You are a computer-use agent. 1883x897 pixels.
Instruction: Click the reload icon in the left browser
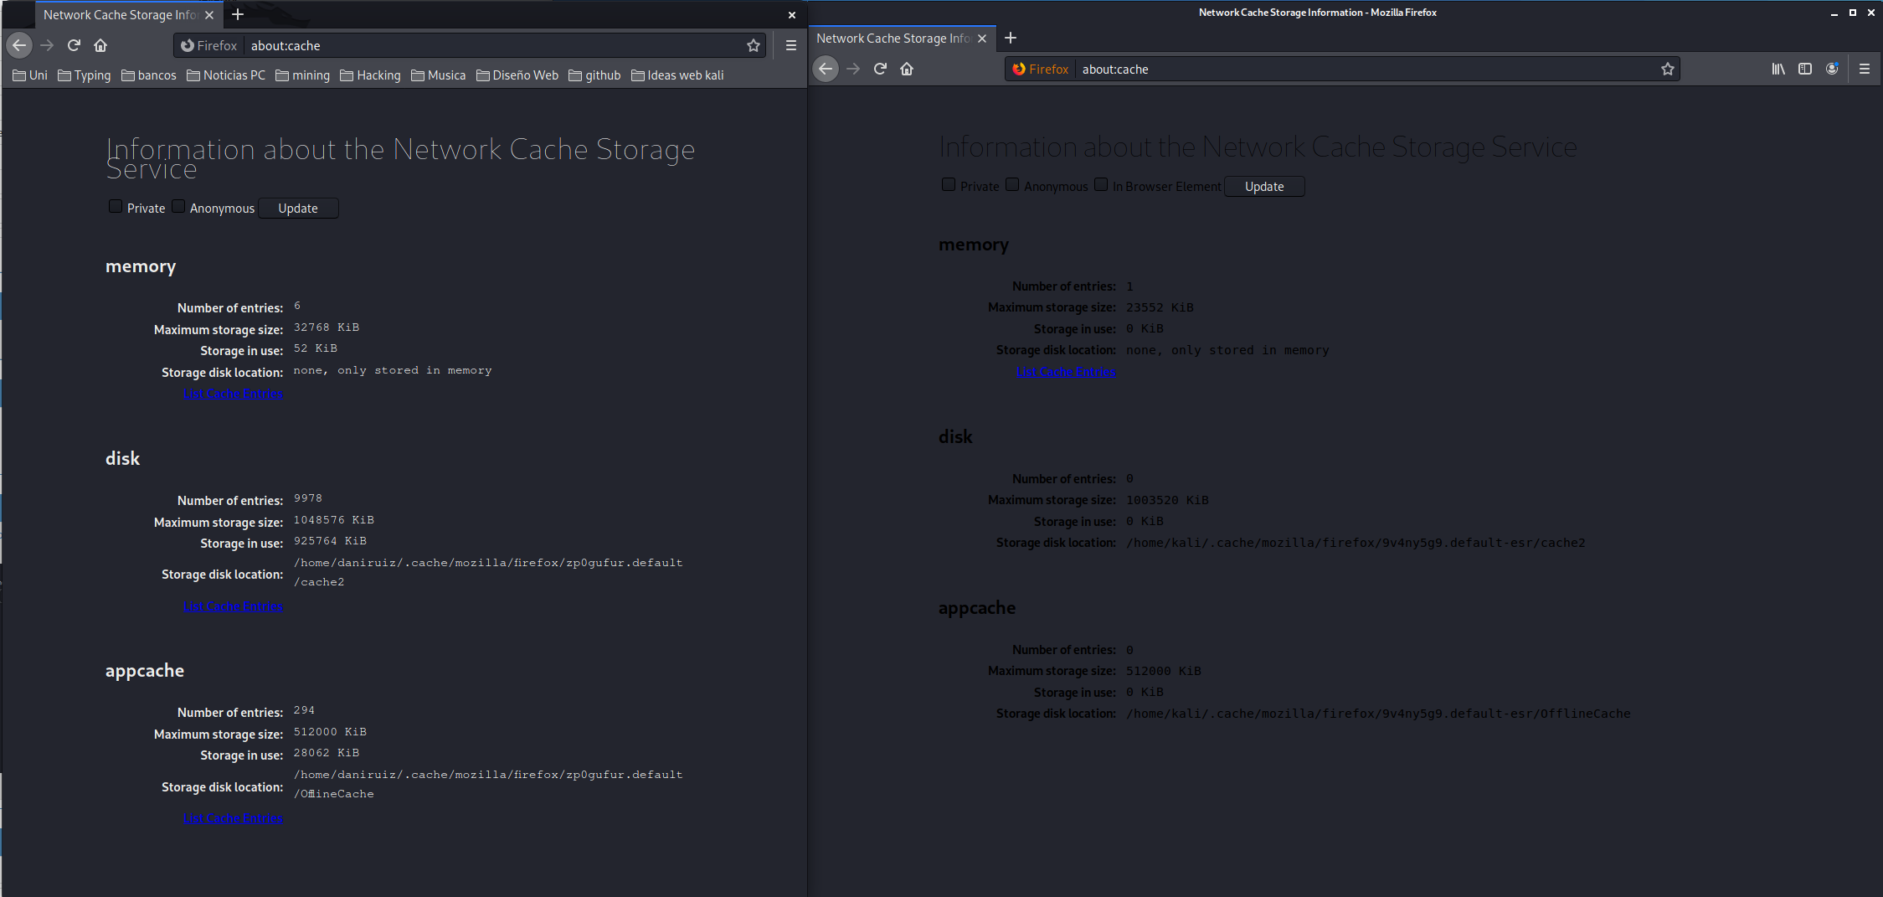74,45
